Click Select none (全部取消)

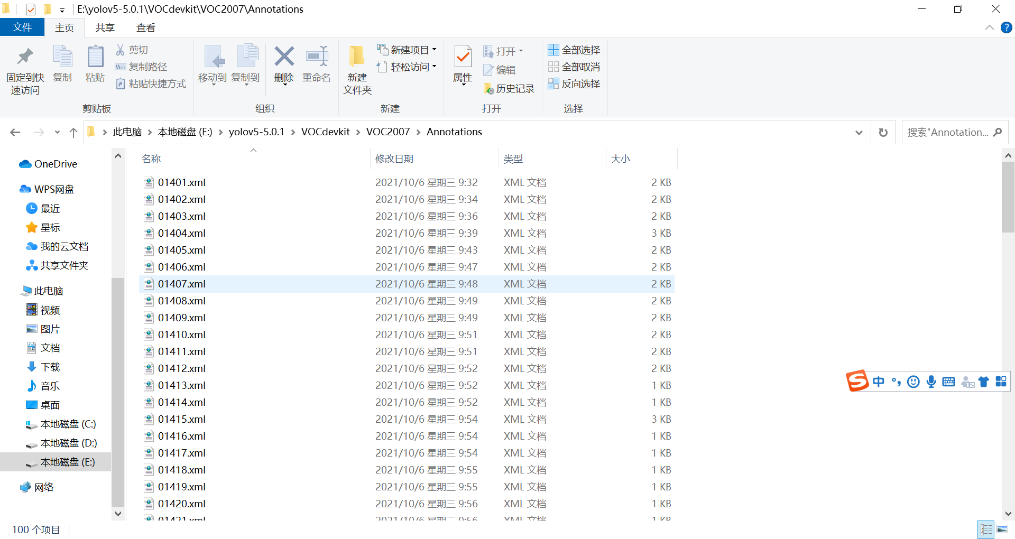(x=574, y=67)
